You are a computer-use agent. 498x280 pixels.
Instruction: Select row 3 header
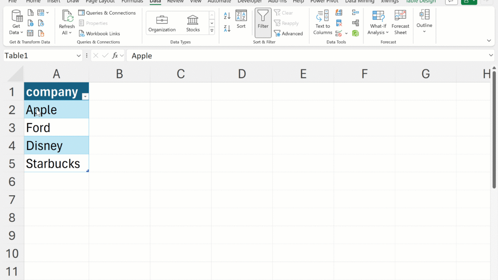(12, 128)
